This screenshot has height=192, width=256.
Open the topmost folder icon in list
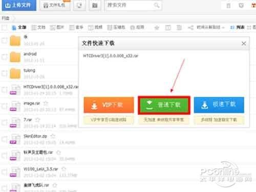(x=15, y=40)
